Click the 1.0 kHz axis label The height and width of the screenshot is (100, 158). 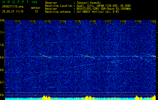(2, 45)
